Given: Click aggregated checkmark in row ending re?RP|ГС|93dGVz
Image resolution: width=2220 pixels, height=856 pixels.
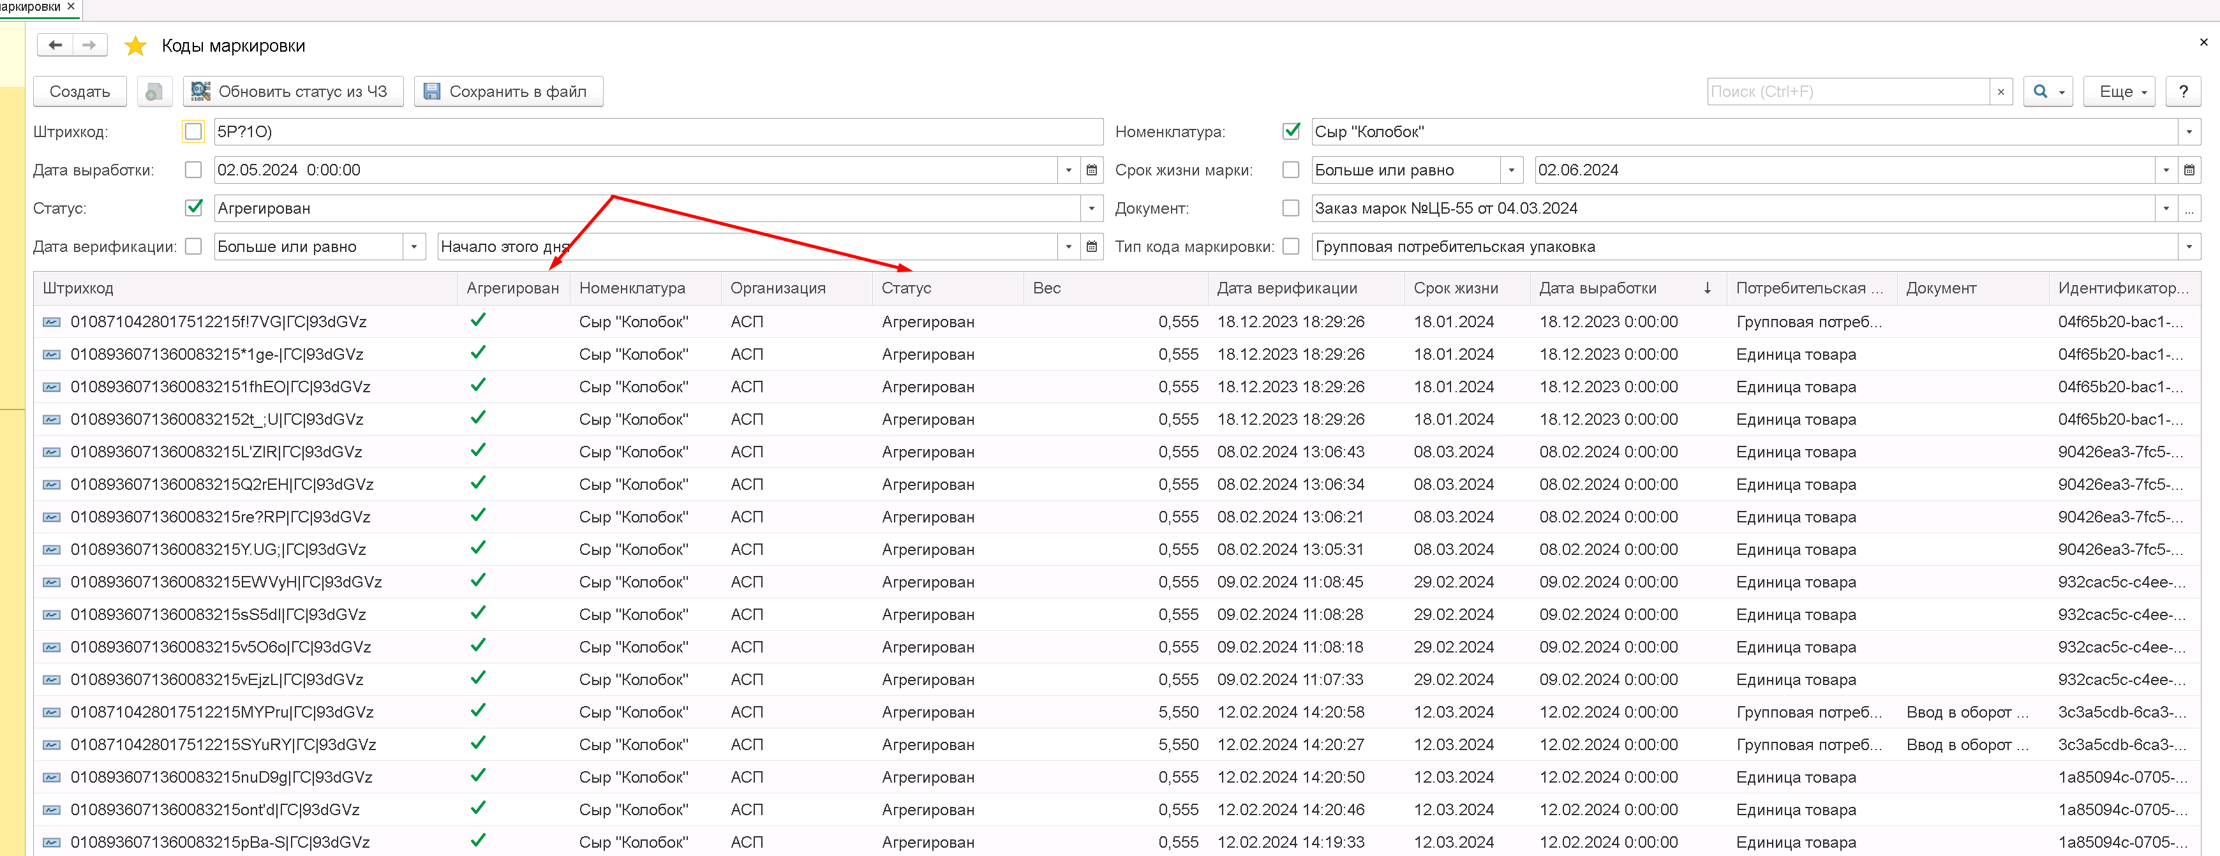Looking at the screenshot, I should [x=479, y=515].
